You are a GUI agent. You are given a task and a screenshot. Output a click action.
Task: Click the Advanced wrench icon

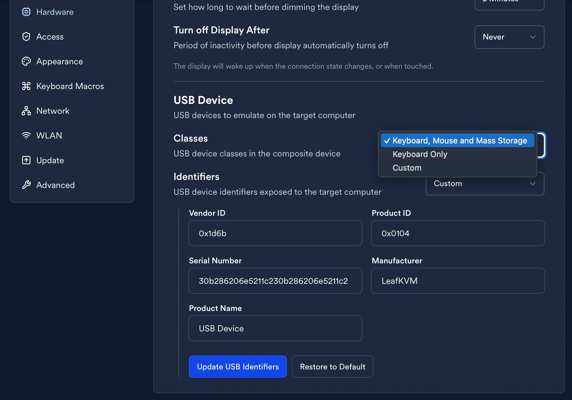tap(26, 185)
